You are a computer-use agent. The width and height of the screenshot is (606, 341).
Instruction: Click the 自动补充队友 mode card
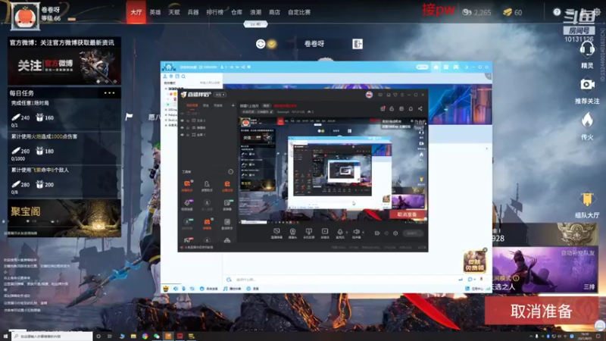pyautogui.click(x=545, y=270)
